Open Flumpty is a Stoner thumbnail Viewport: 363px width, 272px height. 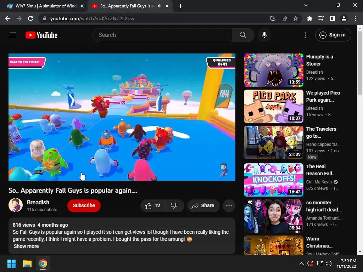click(273, 70)
